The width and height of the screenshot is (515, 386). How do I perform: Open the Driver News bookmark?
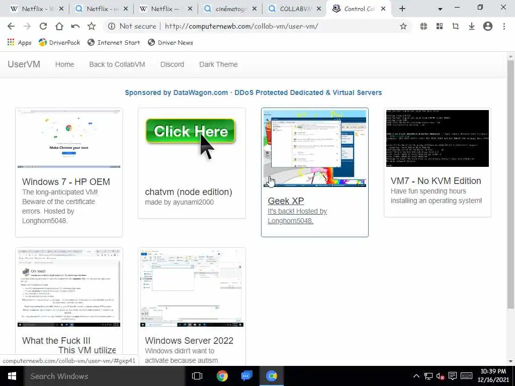click(170, 42)
